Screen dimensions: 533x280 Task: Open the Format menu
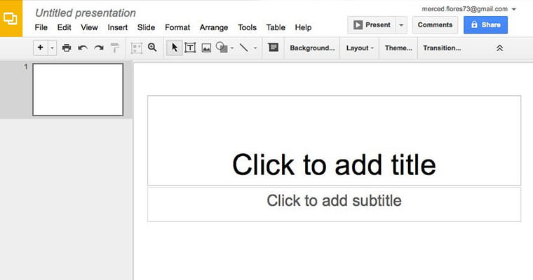(177, 27)
